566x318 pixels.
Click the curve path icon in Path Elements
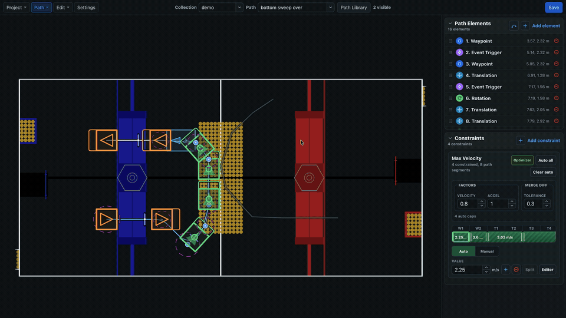[x=514, y=25]
